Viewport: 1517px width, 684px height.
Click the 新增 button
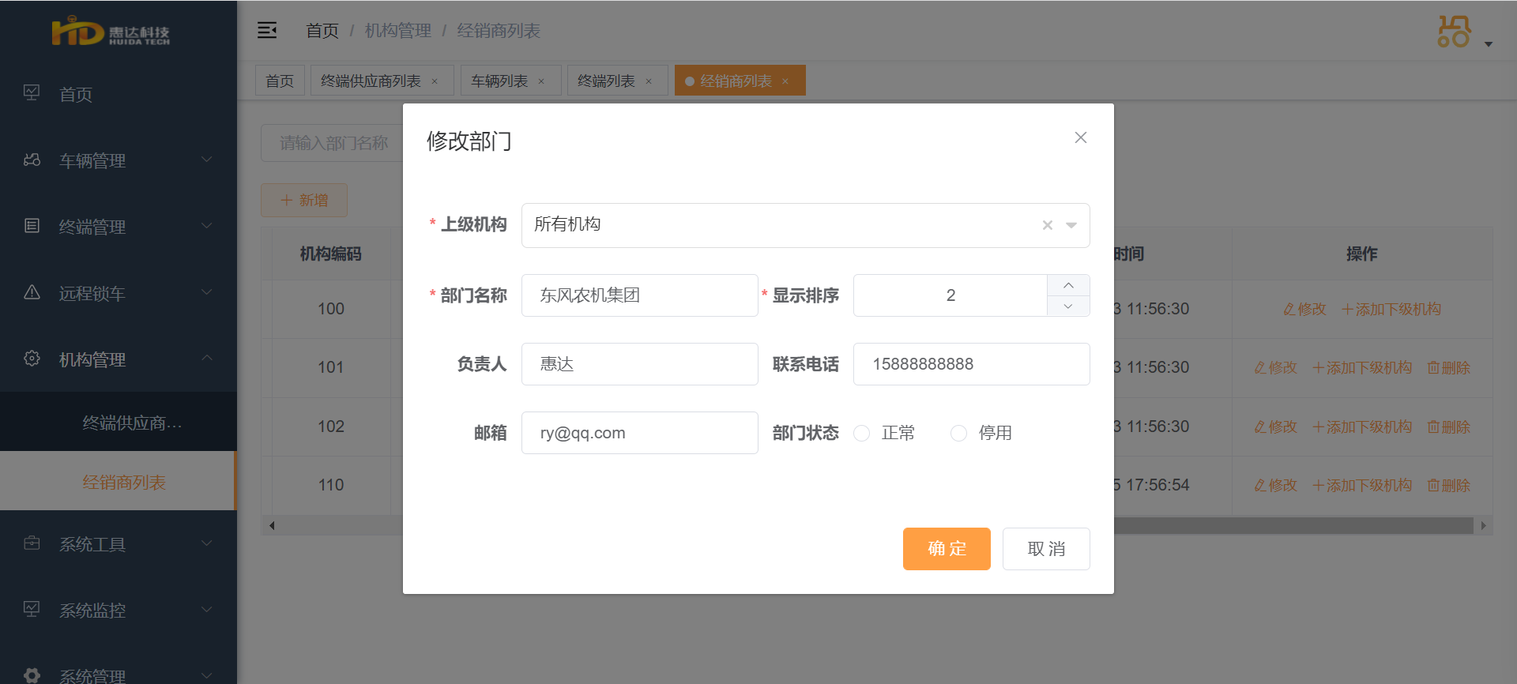[x=304, y=201]
